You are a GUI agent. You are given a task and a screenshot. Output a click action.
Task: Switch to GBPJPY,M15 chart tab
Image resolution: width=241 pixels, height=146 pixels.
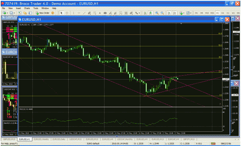pos(189,139)
